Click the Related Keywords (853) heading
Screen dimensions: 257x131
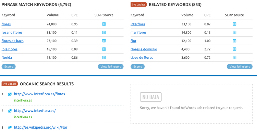click(175, 4)
